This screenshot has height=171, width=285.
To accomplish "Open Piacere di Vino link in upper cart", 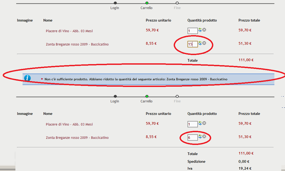I will pyautogui.click(x=69, y=31).
